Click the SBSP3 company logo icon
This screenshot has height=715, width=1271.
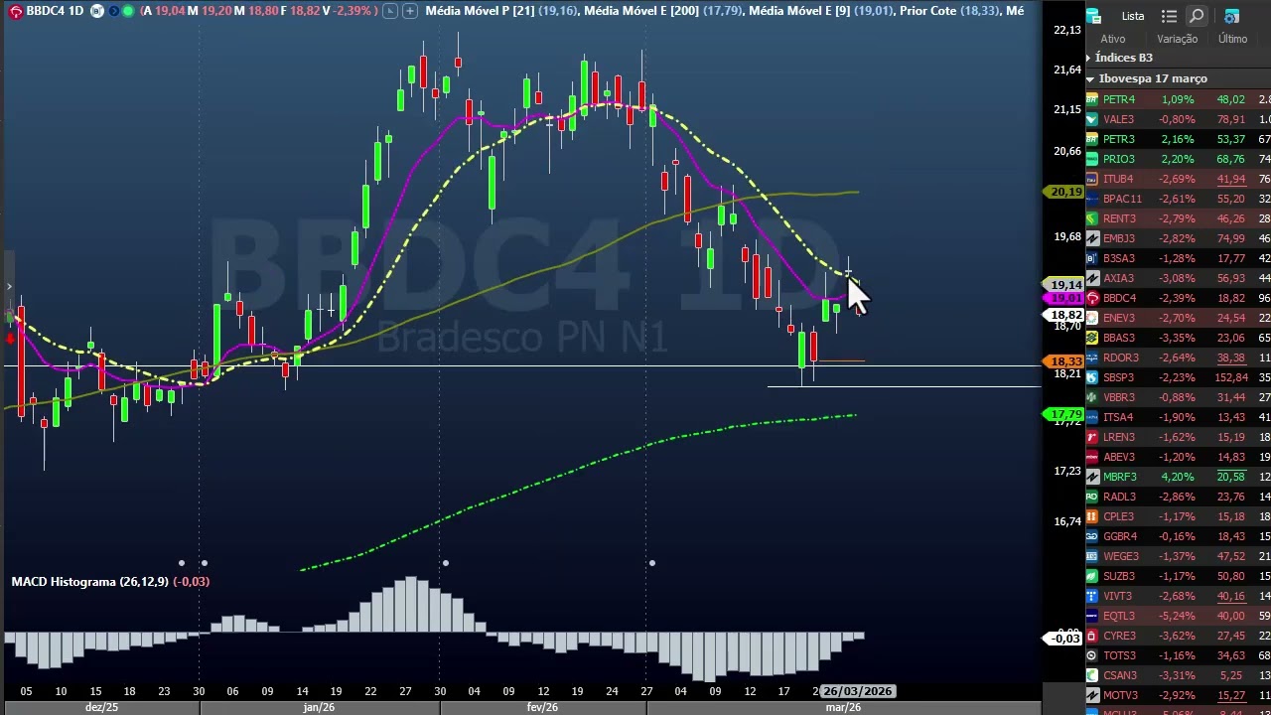coord(1092,377)
